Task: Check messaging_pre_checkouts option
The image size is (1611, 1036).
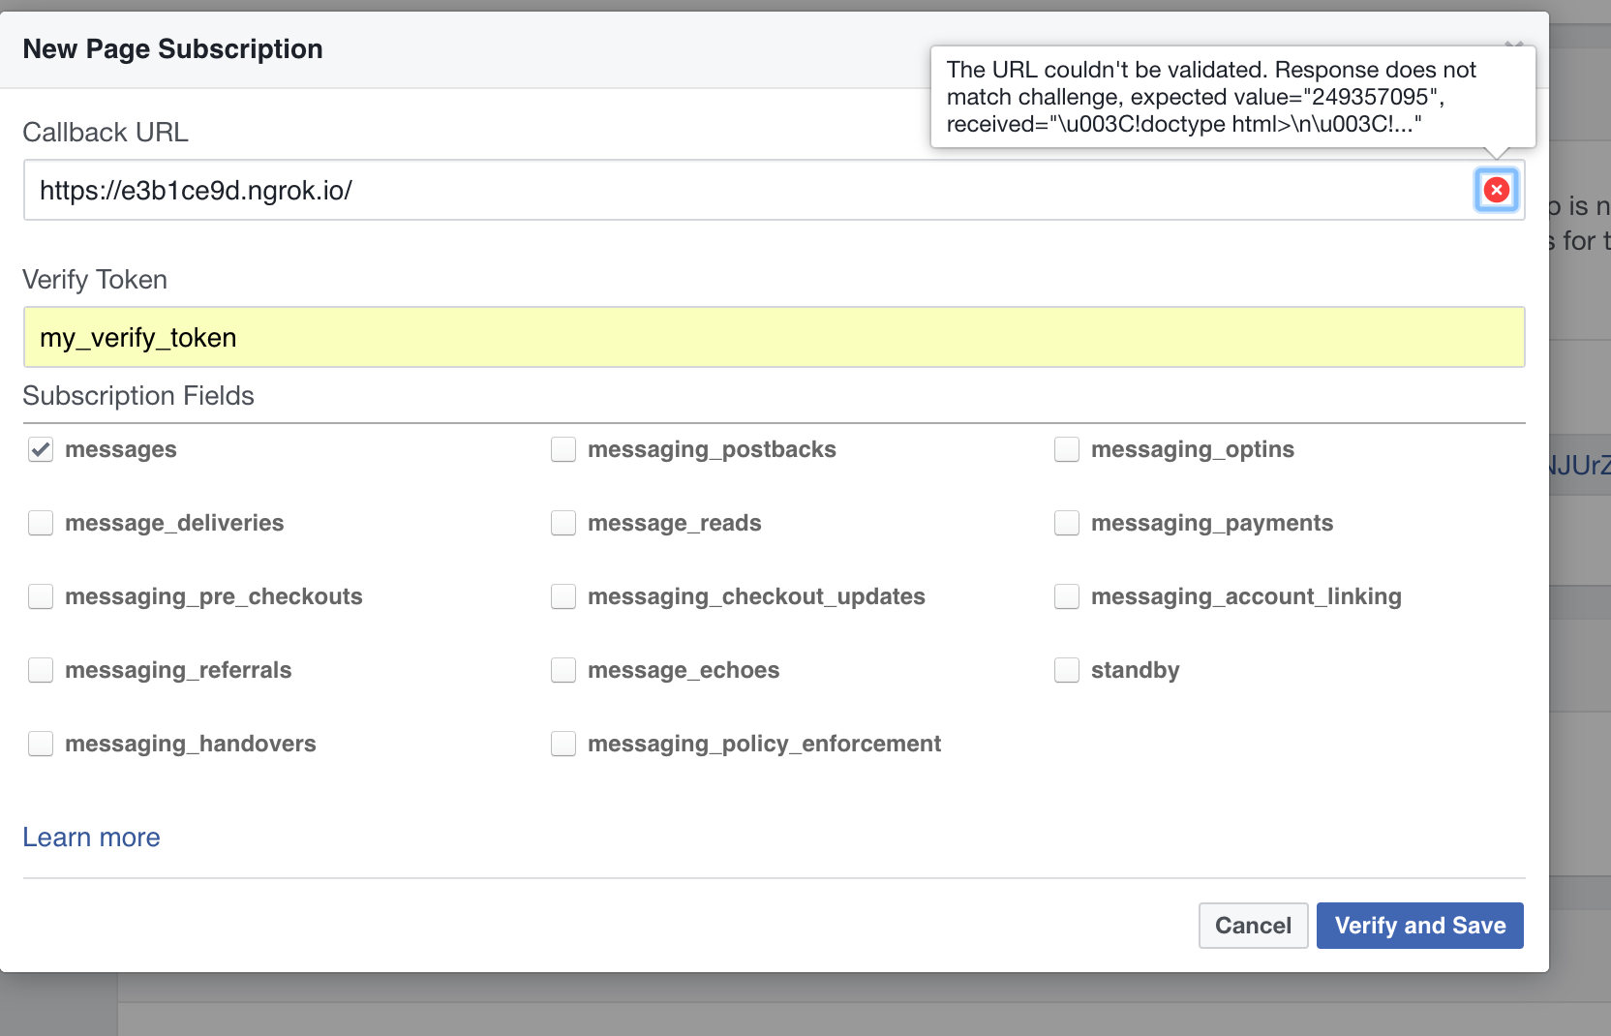Action: pos(41,596)
